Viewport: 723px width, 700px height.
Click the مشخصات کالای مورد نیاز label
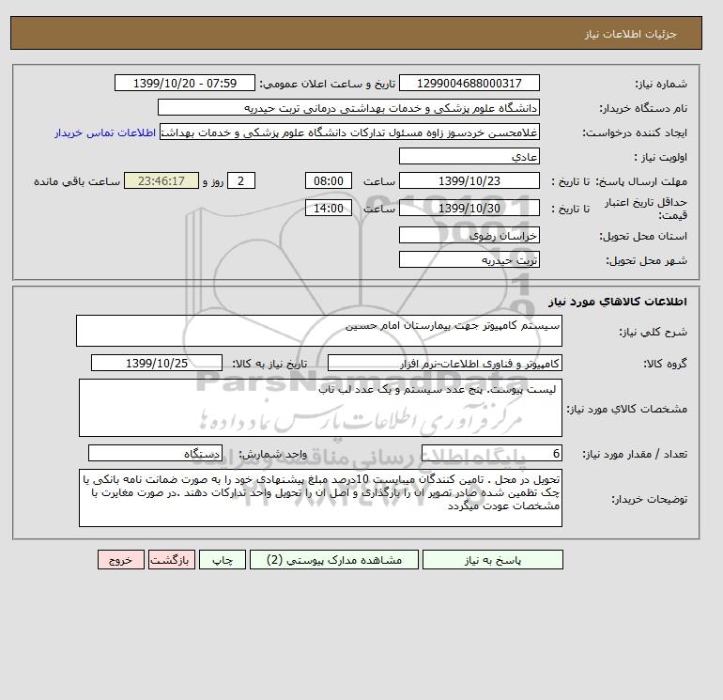pos(626,409)
